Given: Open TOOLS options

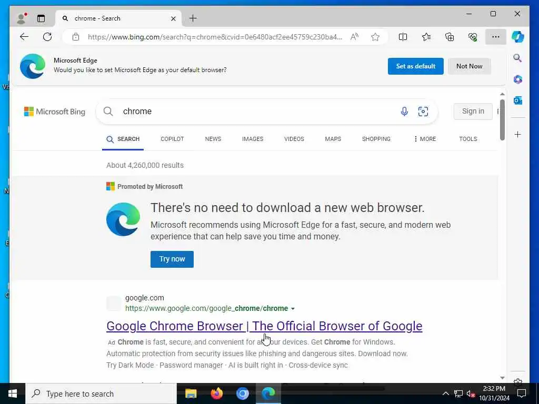Looking at the screenshot, I should point(468,139).
